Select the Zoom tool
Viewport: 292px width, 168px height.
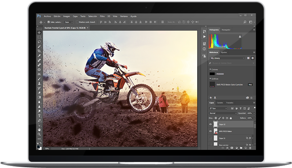tap(39, 134)
